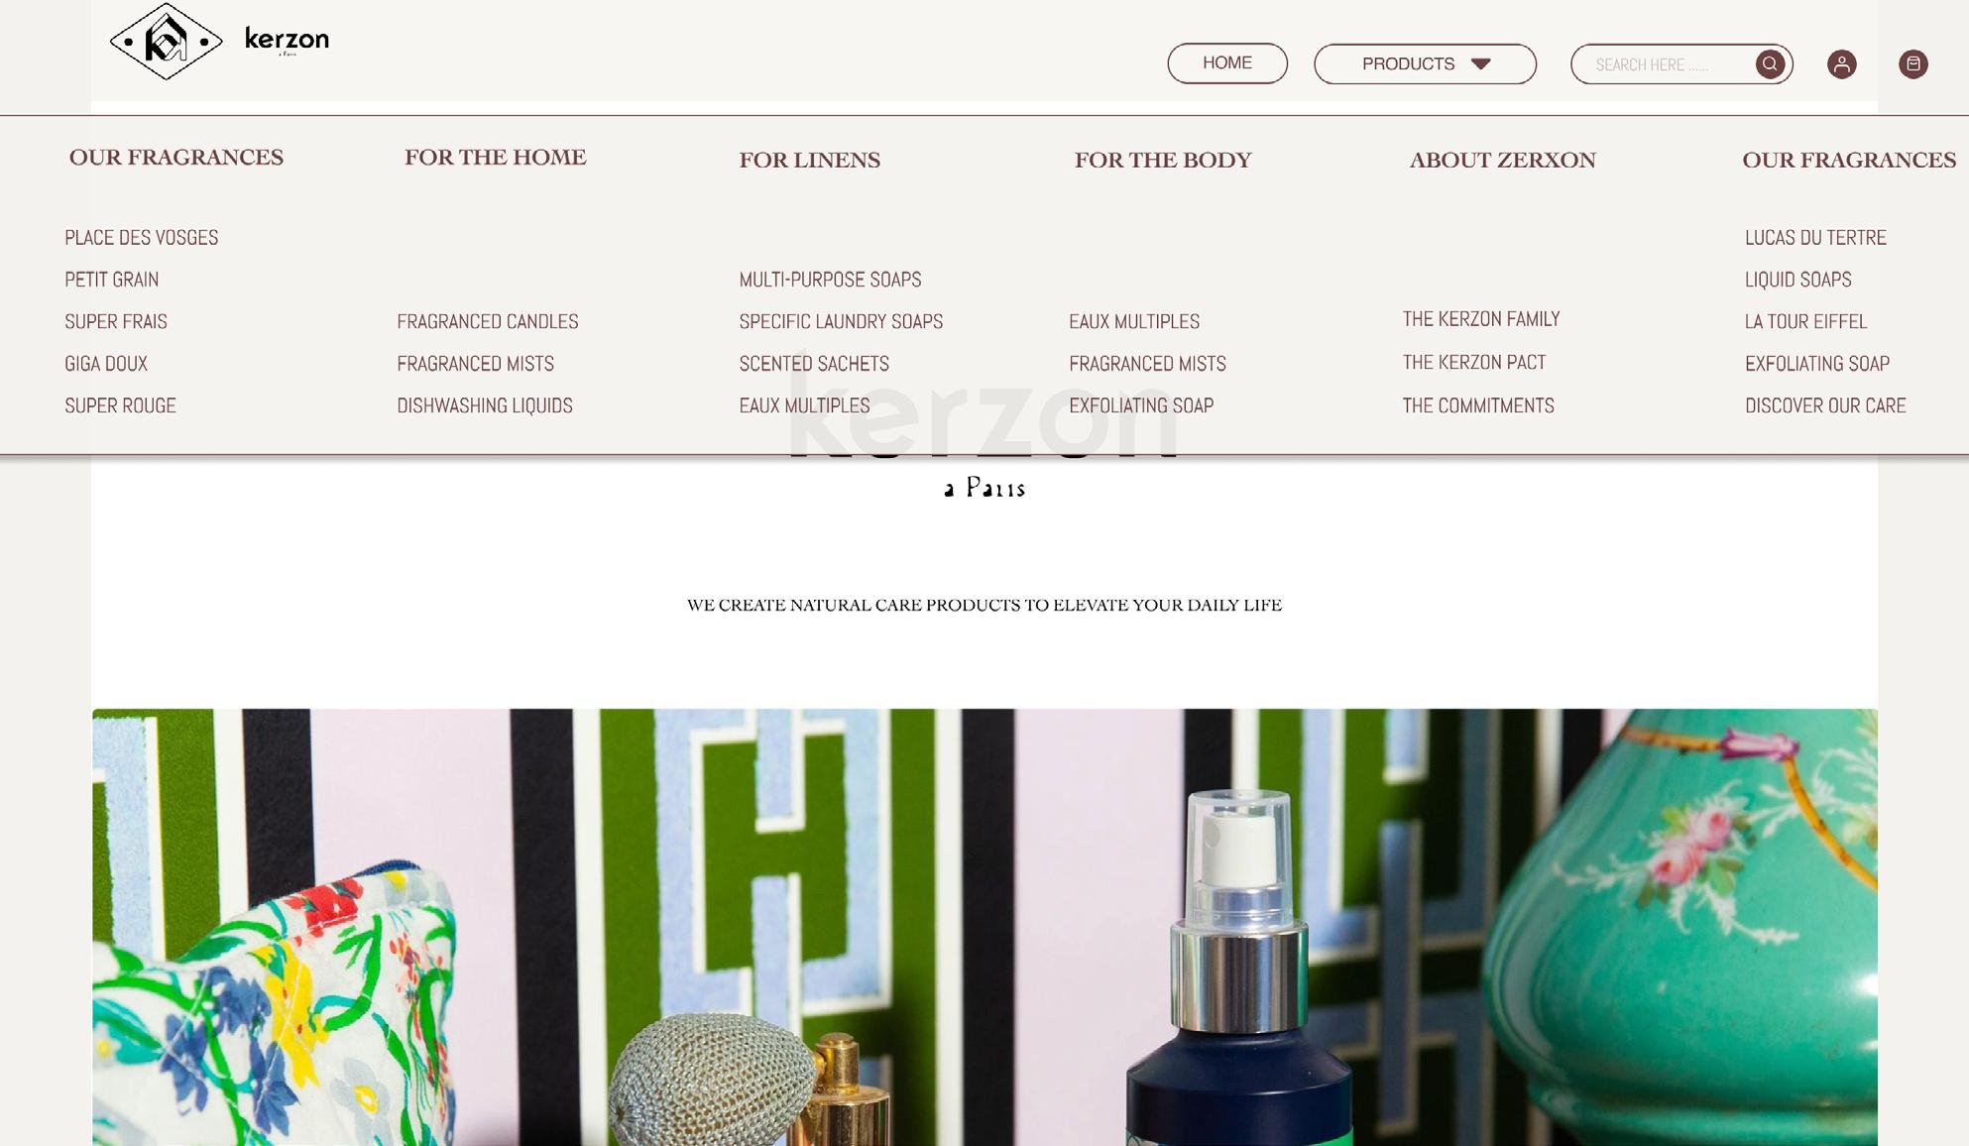Click the Kerzon wordmark text in header
This screenshot has width=1969, height=1146.
tap(287, 40)
